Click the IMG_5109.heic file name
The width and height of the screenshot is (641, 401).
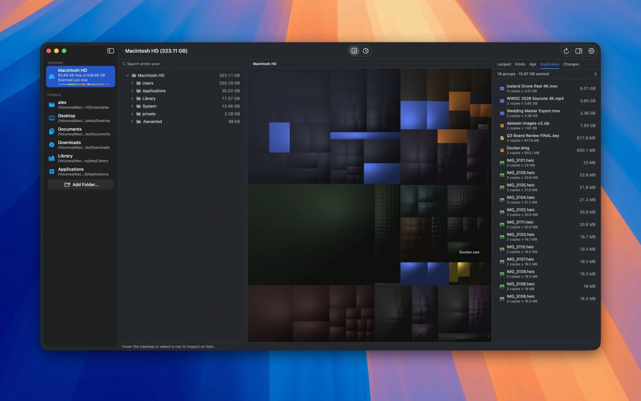(521, 272)
